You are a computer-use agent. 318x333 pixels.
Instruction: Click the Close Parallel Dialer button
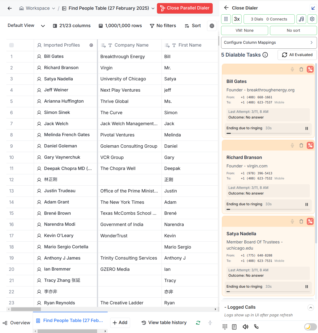click(185, 8)
